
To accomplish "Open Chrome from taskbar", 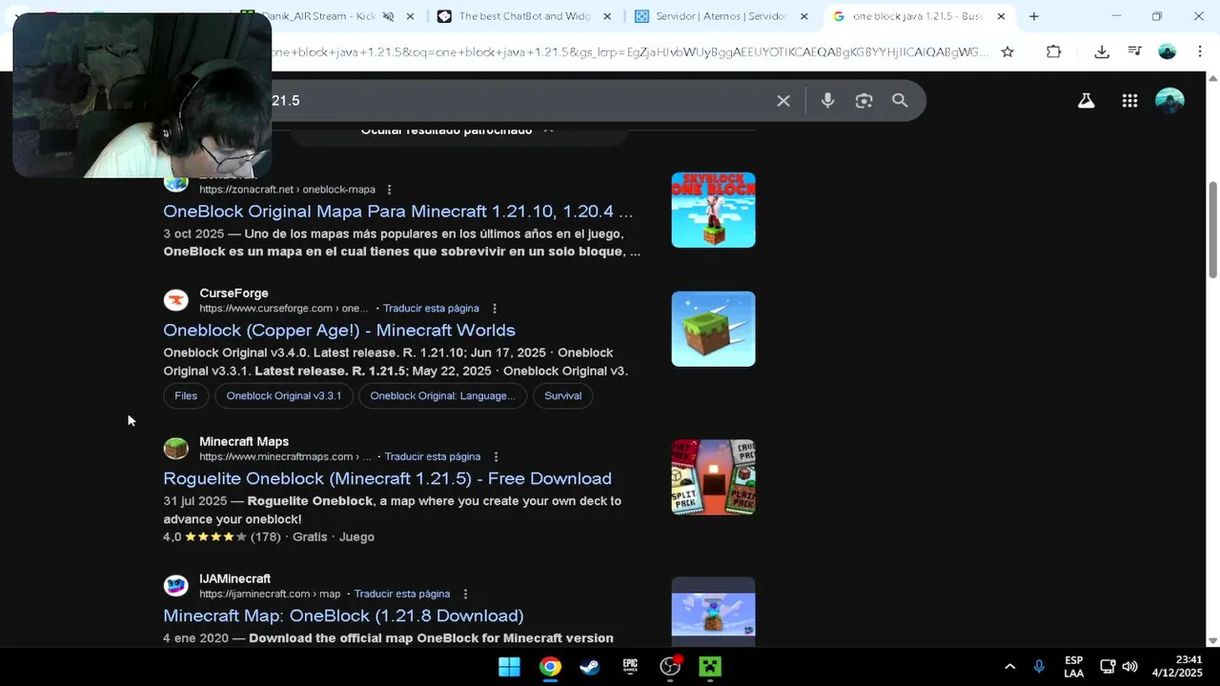I will click(550, 667).
